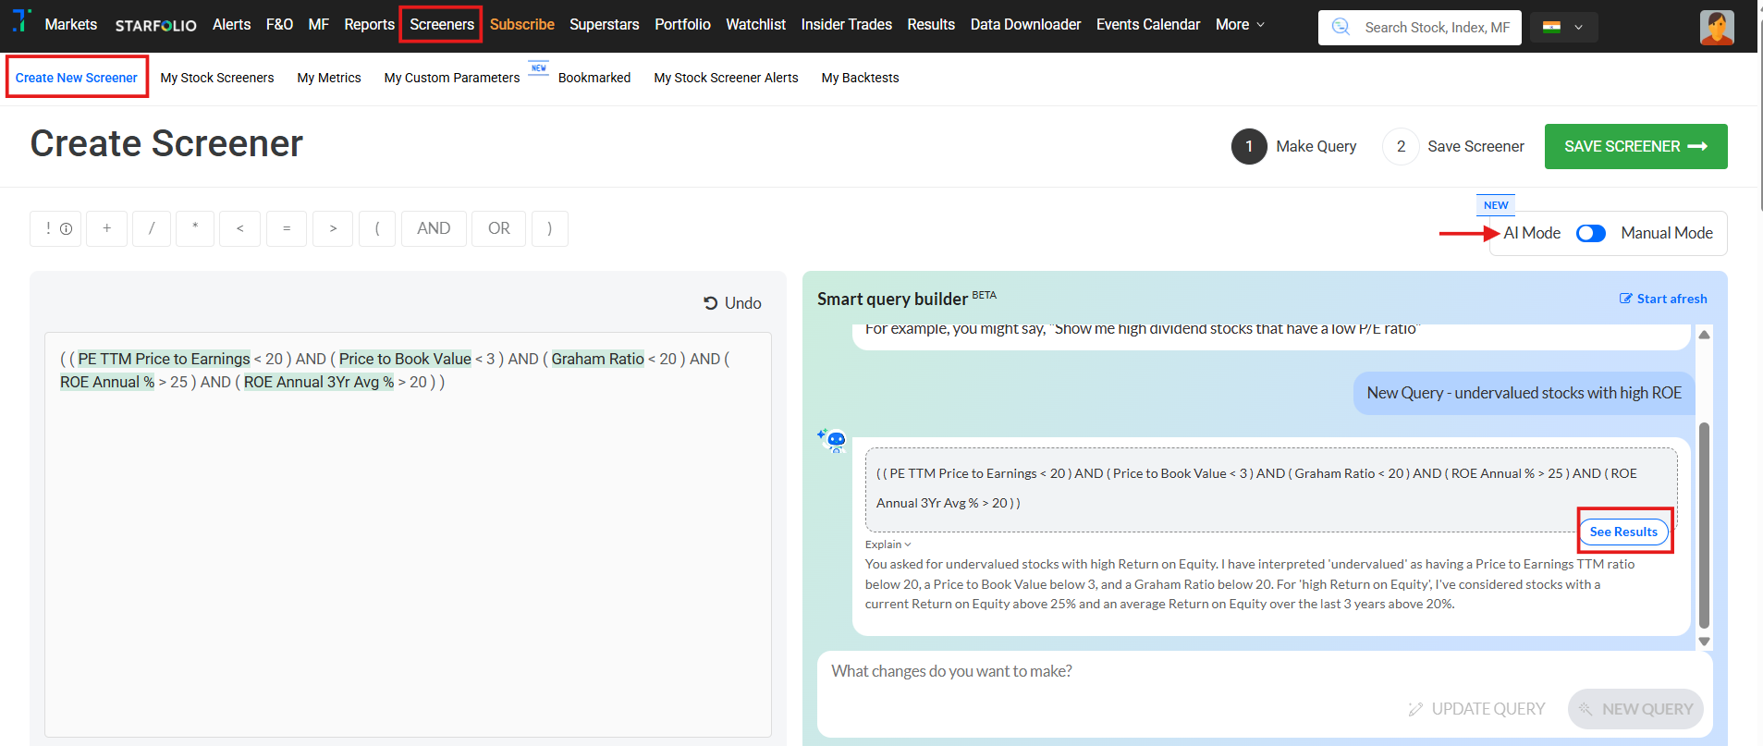This screenshot has width=1763, height=746.
Task: Click the step 1 Make Query circle
Action: click(1249, 146)
